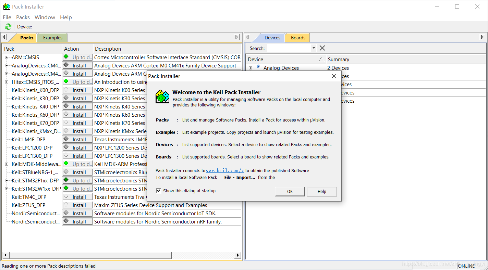Install the Keil::Kinetis_K30_DFP pack
Screen dimensions: 488x270
point(78,98)
